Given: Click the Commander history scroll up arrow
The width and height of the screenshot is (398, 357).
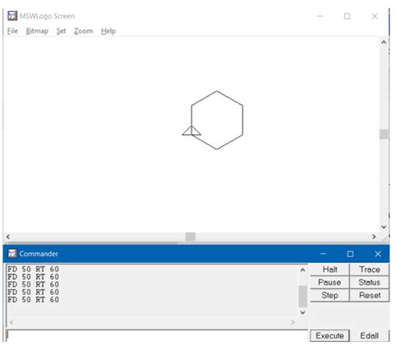Looking at the screenshot, I should [x=302, y=270].
